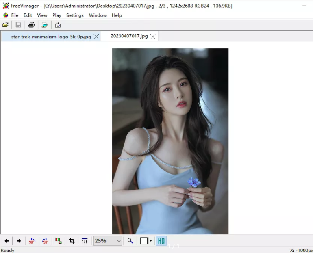Click the Save disk icon
Image resolution: width=313 pixels, height=253 pixels.
pyautogui.click(x=18, y=25)
